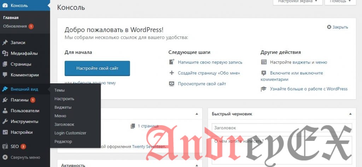The image size is (362, 167).
Task: Click the plug icon beside Плагины
Action: pos(5,100)
